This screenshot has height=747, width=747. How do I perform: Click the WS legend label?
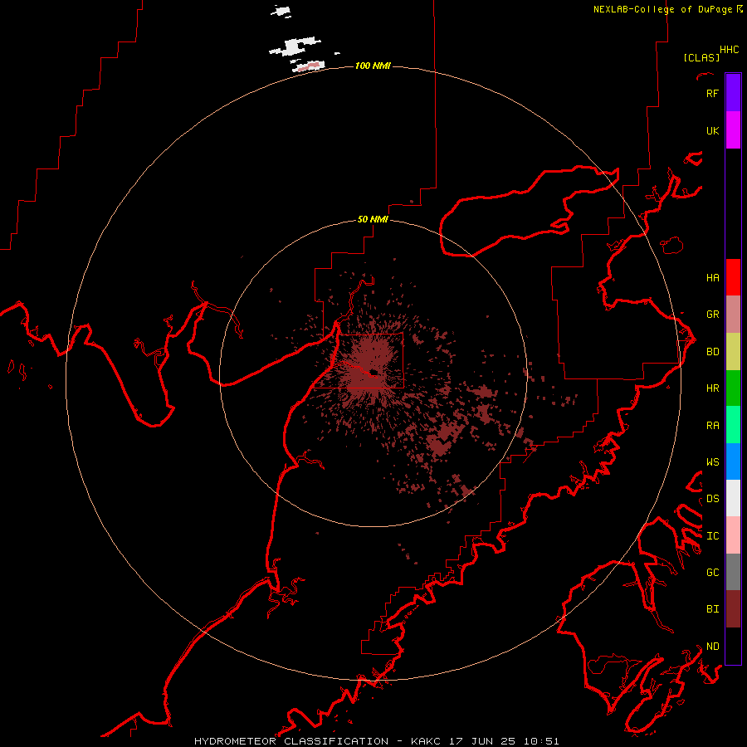click(x=712, y=461)
